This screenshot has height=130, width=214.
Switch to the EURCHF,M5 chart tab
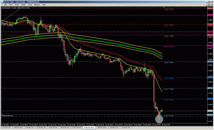(77, 128)
